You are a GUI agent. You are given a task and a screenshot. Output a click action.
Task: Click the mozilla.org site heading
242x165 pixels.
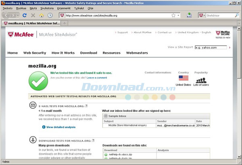[42, 66]
